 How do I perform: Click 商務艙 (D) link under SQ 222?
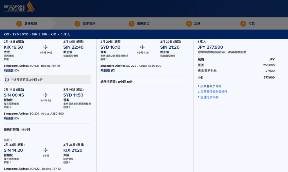108,70
